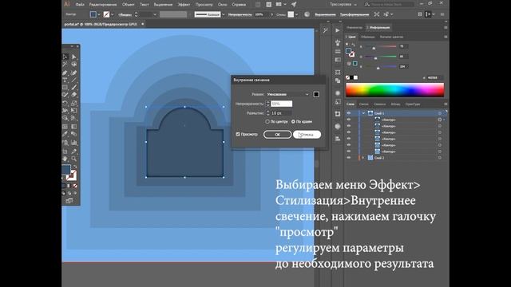Click the Change Screen Mode icon in toolbox
The width and height of the screenshot is (511, 287).
pos(69,201)
